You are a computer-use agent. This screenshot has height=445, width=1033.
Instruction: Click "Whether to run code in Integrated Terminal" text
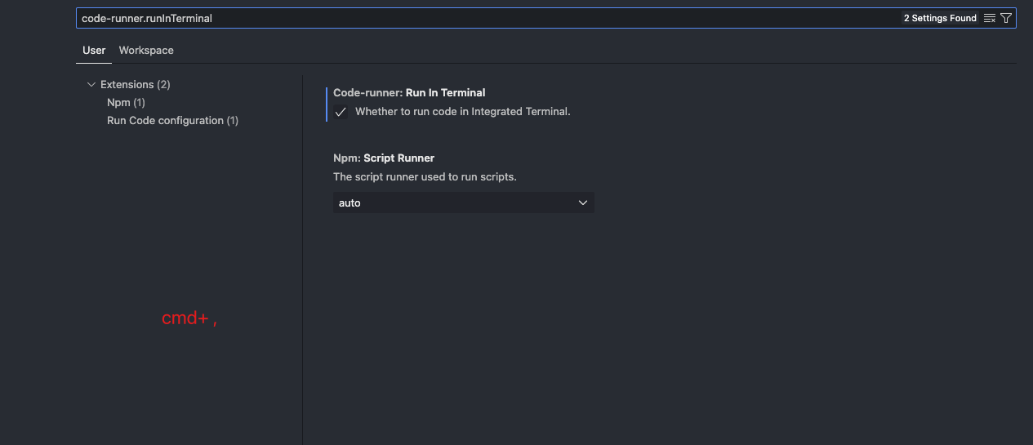pos(462,112)
